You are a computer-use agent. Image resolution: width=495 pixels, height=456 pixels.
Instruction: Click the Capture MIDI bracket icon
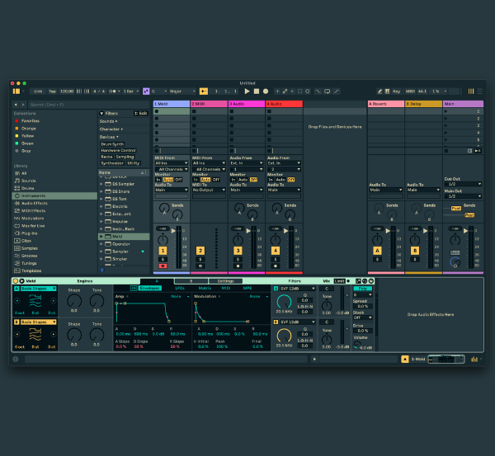click(x=300, y=92)
